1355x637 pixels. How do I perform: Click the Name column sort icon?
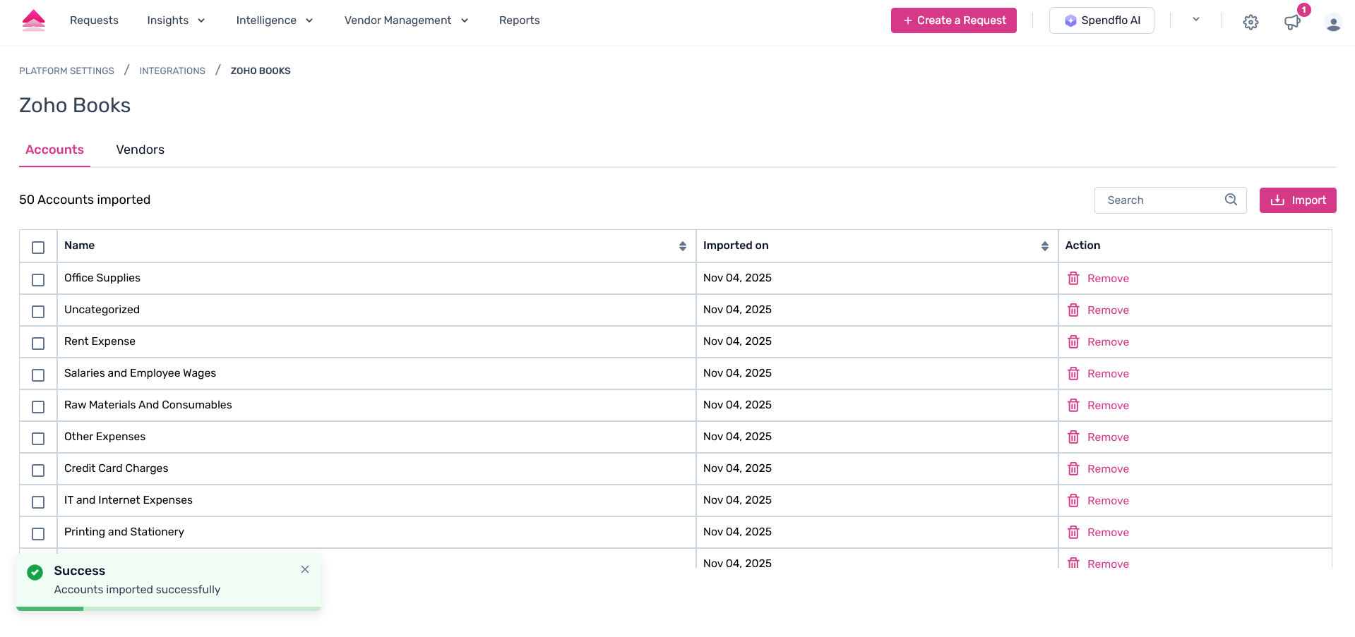682,246
